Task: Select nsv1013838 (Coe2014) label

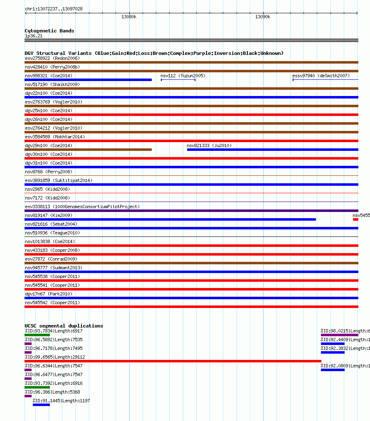Action: 50,241
